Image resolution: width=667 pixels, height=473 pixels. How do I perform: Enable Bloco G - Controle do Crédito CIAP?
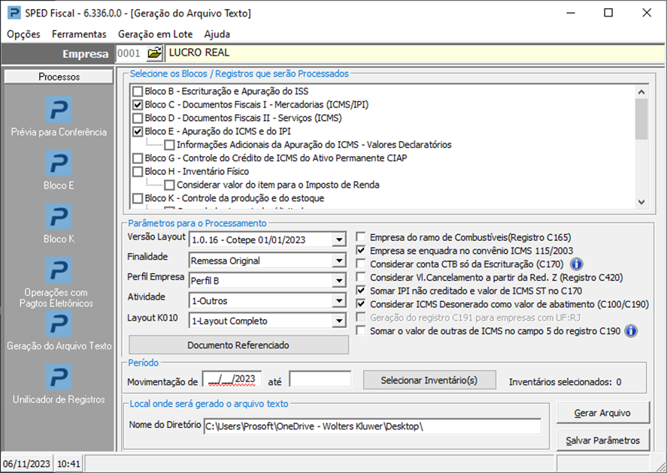tap(138, 158)
